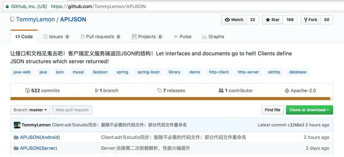Click the spring-boot topic tag
This screenshot has height=157, width=344.
pos(148,72)
